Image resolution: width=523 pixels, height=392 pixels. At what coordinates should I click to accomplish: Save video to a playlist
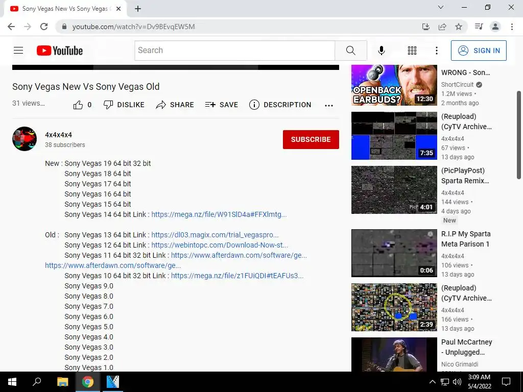click(222, 105)
